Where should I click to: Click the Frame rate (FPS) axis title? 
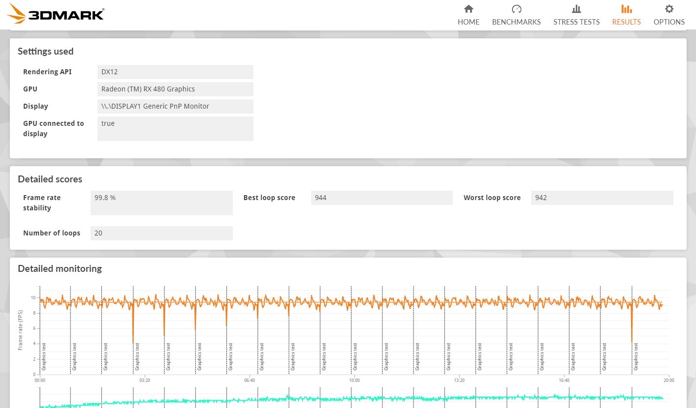20,330
